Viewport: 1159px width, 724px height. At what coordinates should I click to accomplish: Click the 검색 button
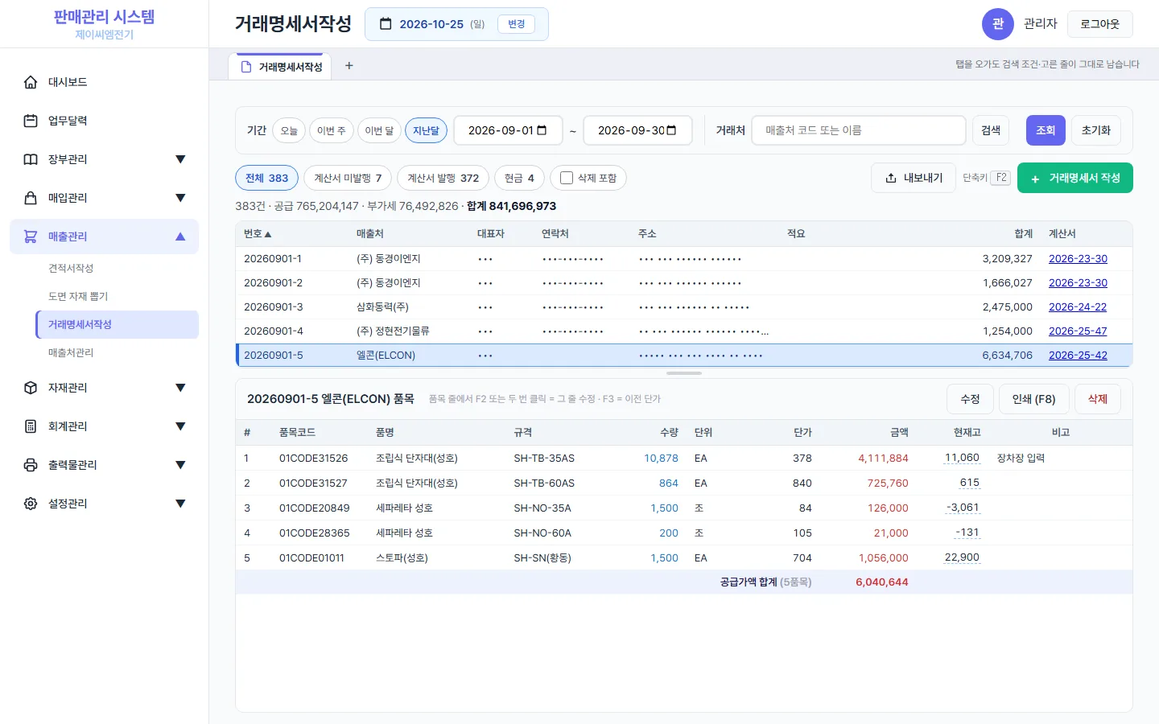[991, 130]
